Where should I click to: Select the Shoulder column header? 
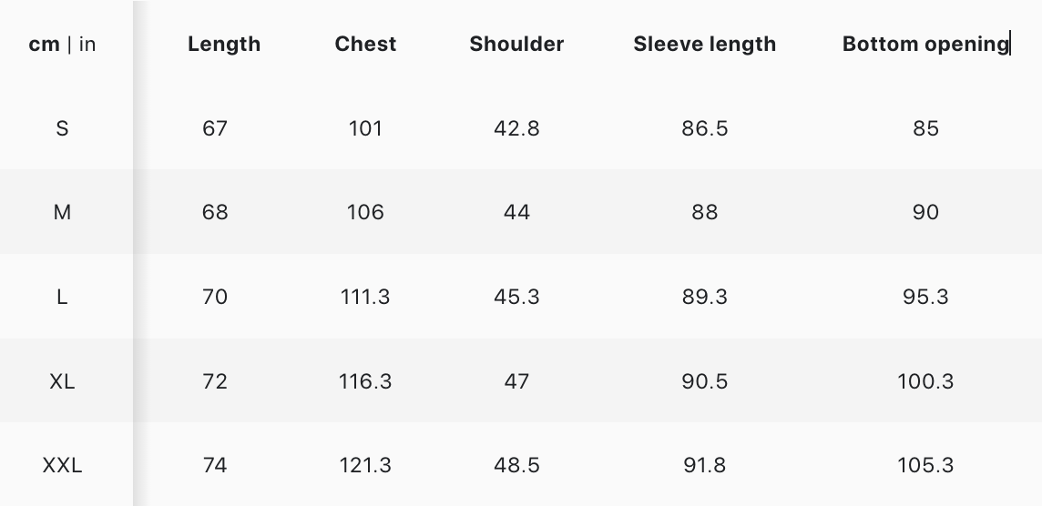516,45
